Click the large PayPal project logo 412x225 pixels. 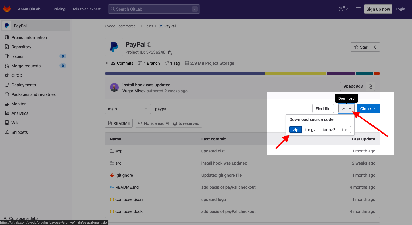point(114,47)
